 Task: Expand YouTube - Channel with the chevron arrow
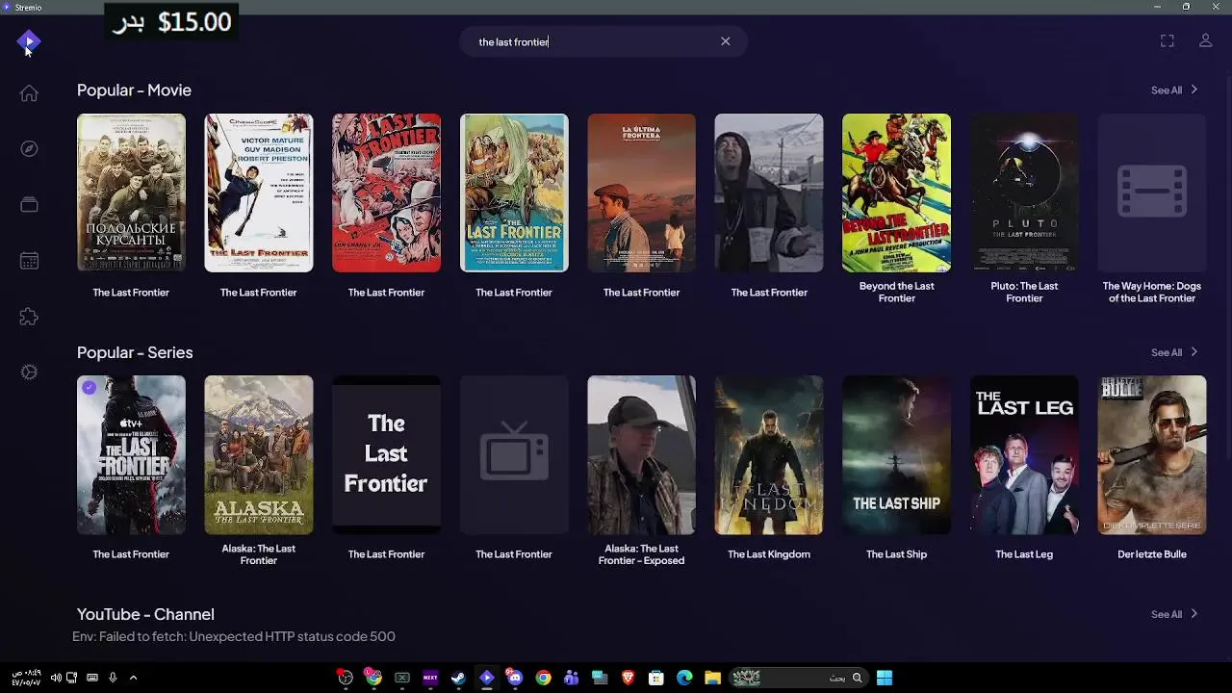pyautogui.click(x=1194, y=614)
